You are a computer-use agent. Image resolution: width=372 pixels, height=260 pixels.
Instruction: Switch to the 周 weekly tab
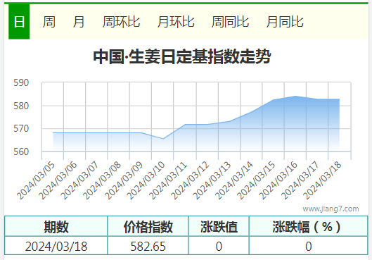(49, 22)
